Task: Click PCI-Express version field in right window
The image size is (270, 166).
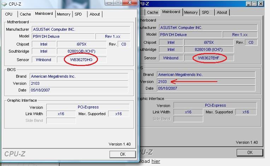Action: [x=215, y=106]
